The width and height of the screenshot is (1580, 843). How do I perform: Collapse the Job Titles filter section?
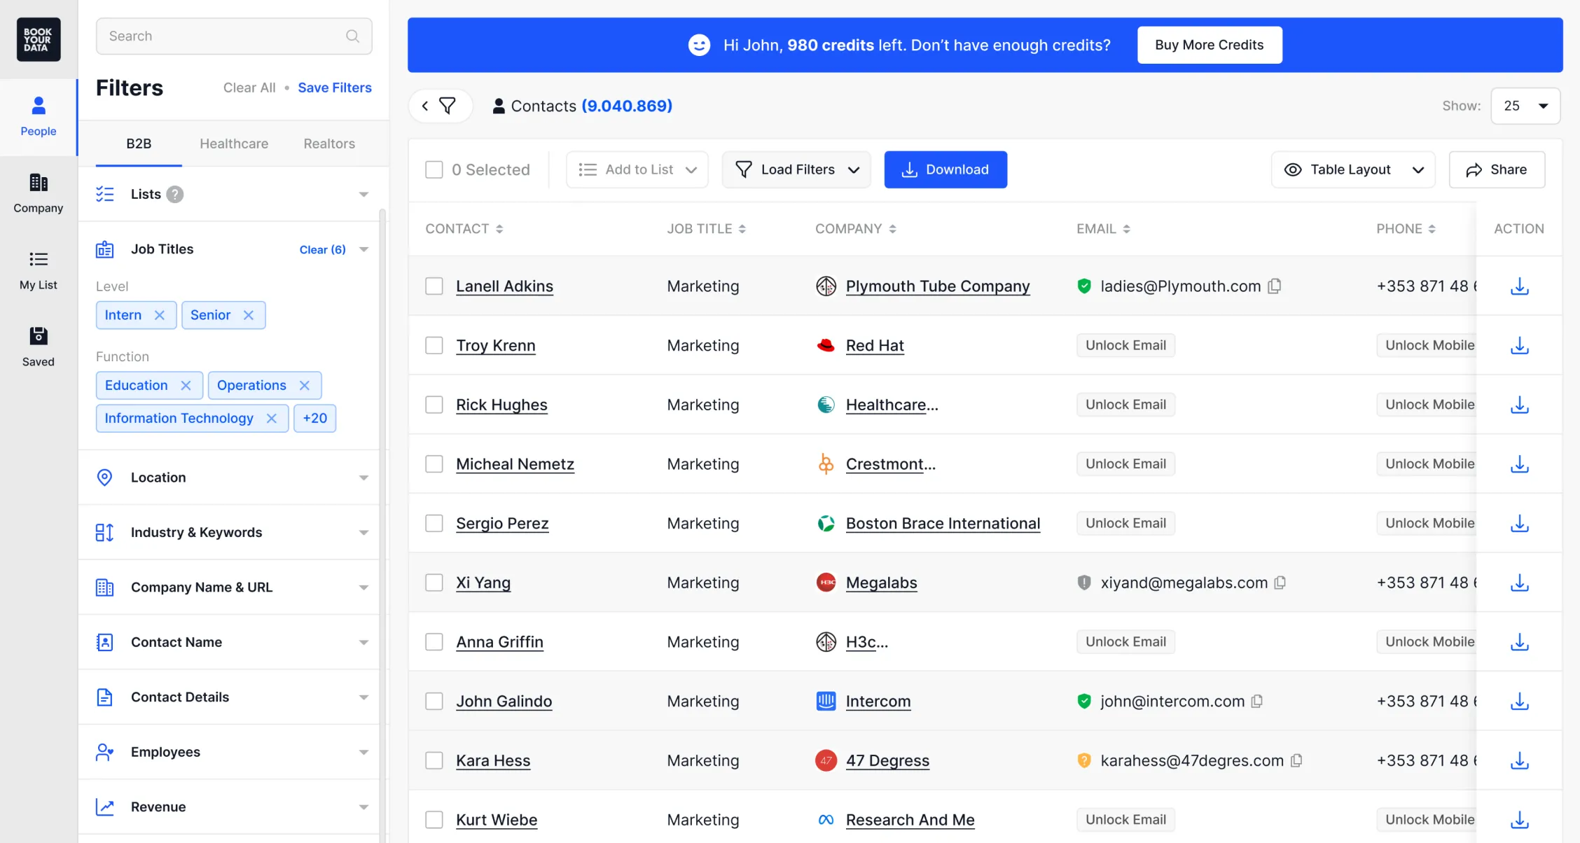pos(363,249)
